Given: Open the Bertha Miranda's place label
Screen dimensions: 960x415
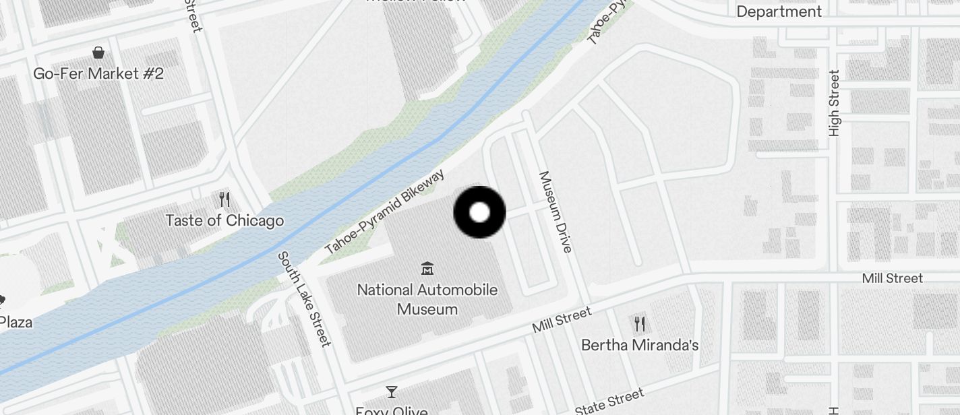Looking at the screenshot, I should [640, 346].
